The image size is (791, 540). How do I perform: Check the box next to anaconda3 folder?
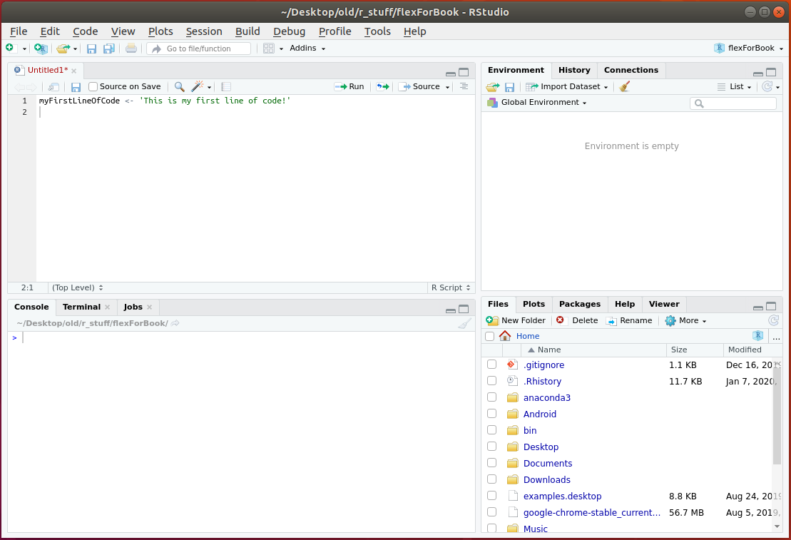(491, 397)
